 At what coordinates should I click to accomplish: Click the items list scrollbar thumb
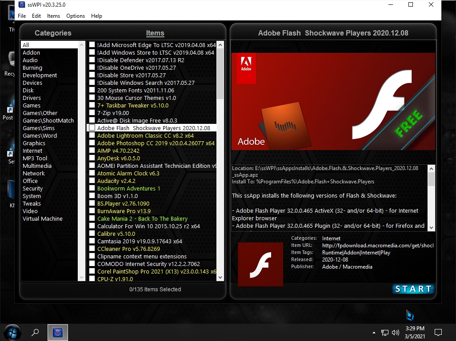tap(220, 74)
